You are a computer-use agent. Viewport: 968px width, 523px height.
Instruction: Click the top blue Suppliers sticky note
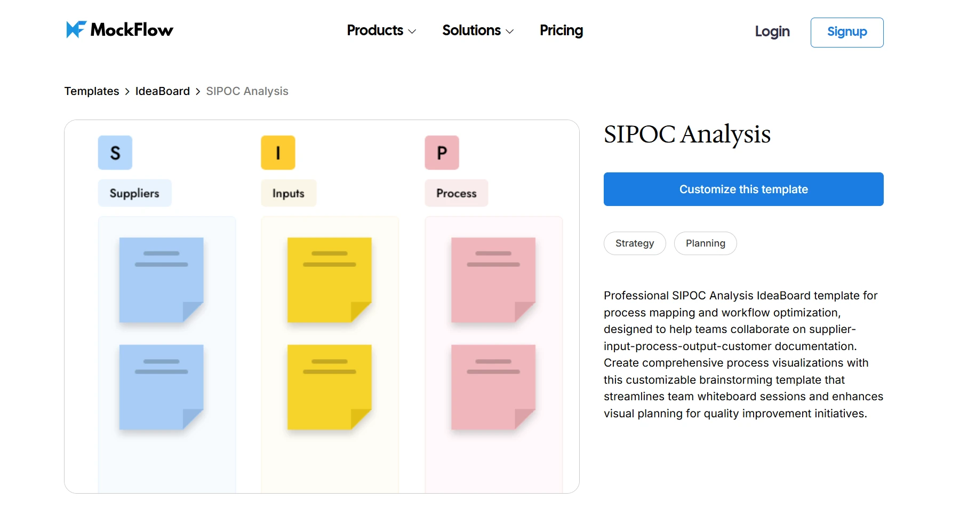pyautogui.click(x=161, y=280)
